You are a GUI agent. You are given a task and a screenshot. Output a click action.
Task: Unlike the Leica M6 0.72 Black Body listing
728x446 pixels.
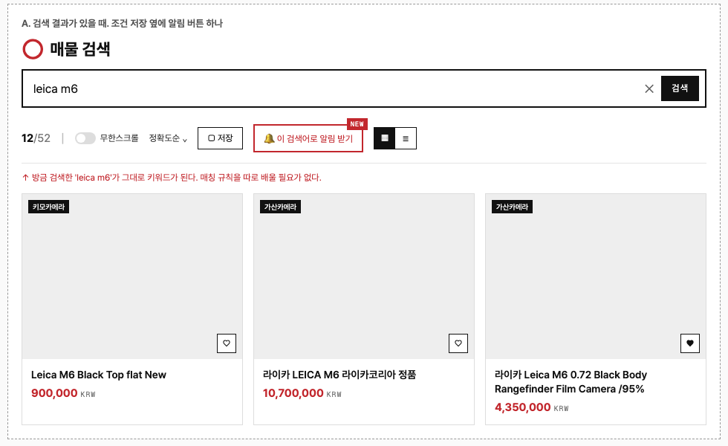tap(690, 343)
